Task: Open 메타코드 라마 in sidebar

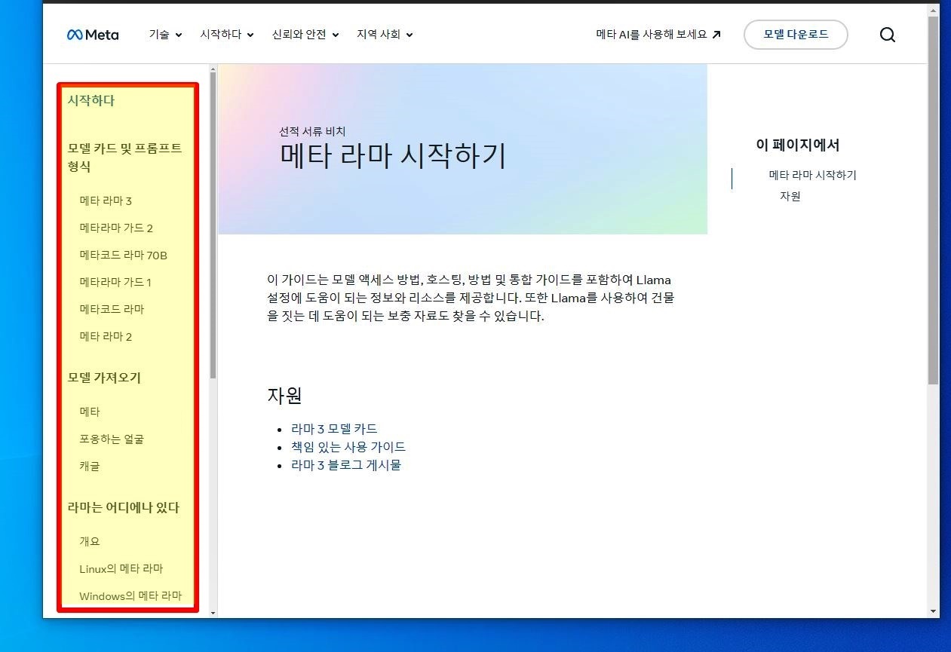Action: coord(112,309)
